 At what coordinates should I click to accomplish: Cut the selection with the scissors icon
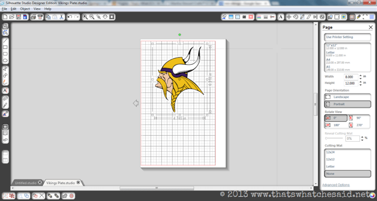(61, 17)
